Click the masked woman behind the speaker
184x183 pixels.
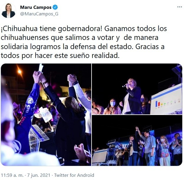click(145, 104)
